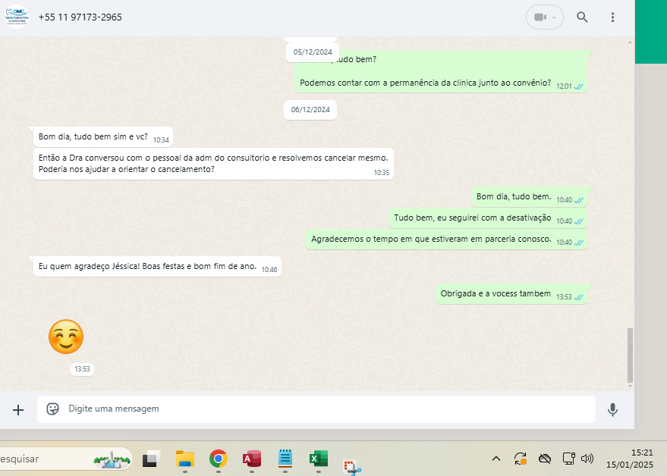Record a voice message with microphone
This screenshot has height=476, width=667.
coord(613,409)
